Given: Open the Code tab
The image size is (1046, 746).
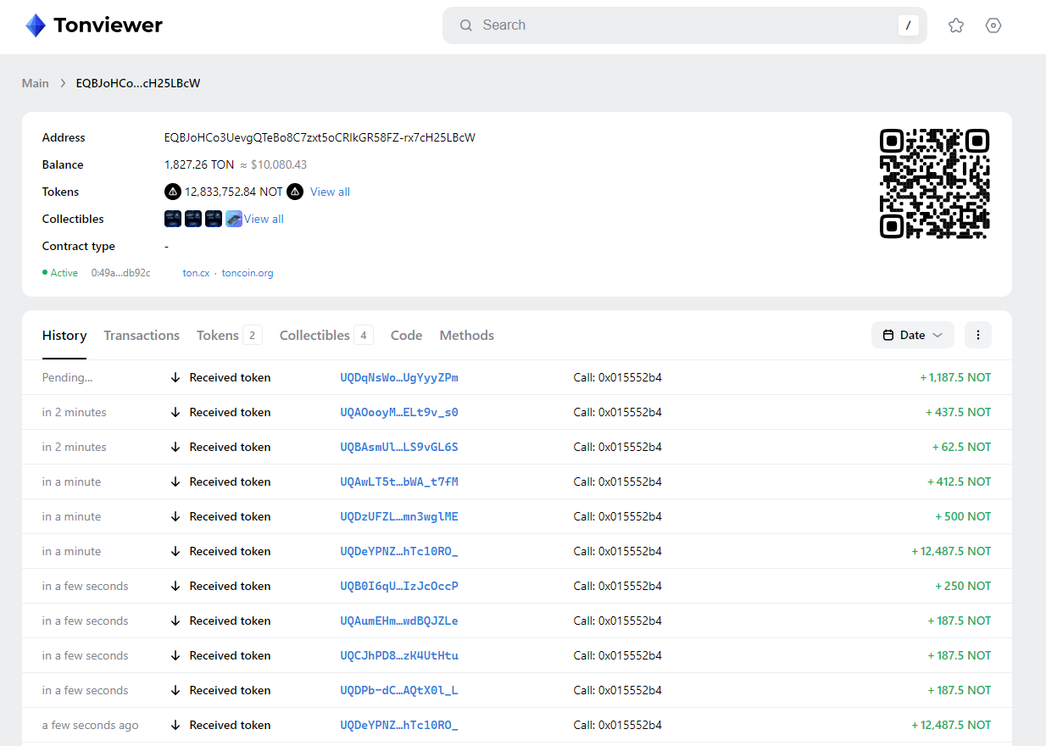Looking at the screenshot, I should [406, 336].
